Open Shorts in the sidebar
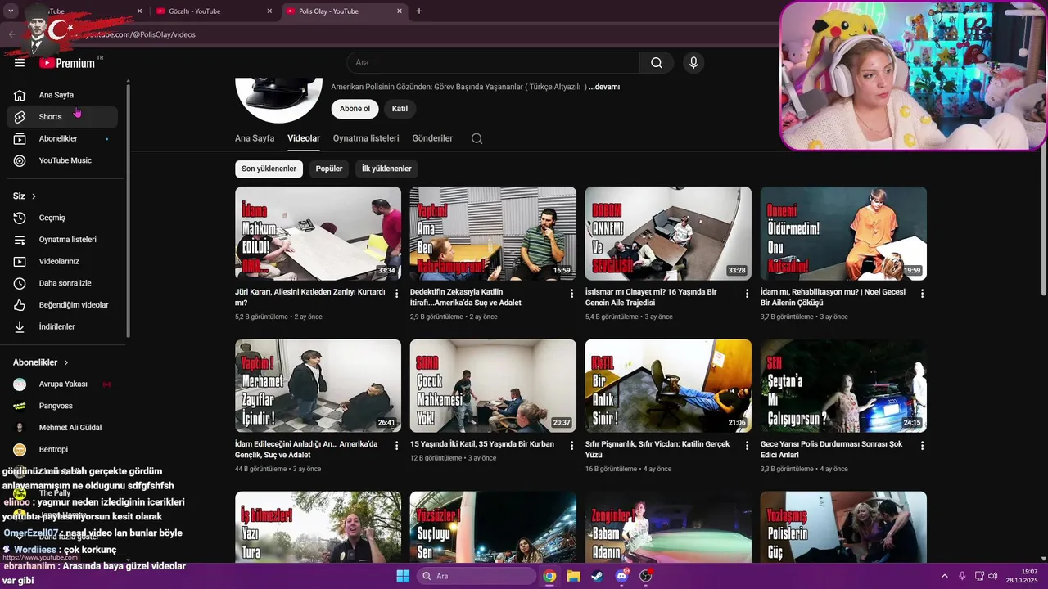This screenshot has height=589, width=1048. (x=62, y=117)
